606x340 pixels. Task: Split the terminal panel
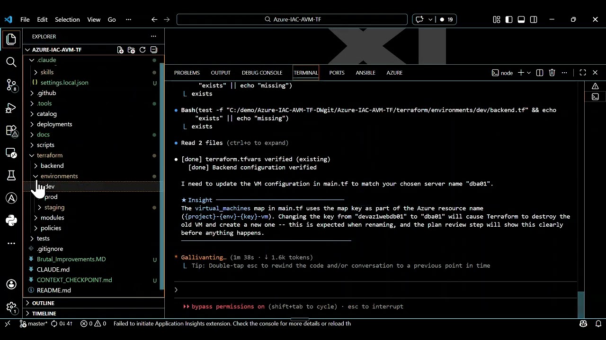[540, 73]
